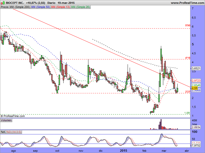205x153 pixels.
Task: Select the 2.893k volume value tag
Action: click(196, 127)
